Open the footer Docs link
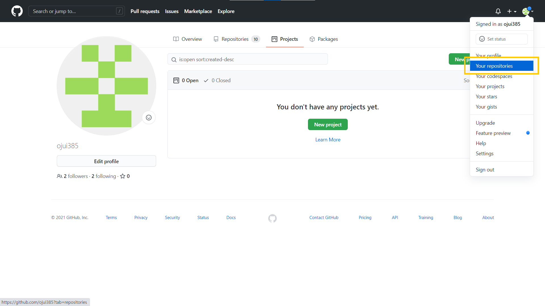The image size is (545, 306). pyautogui.click(x=231, y=218)
